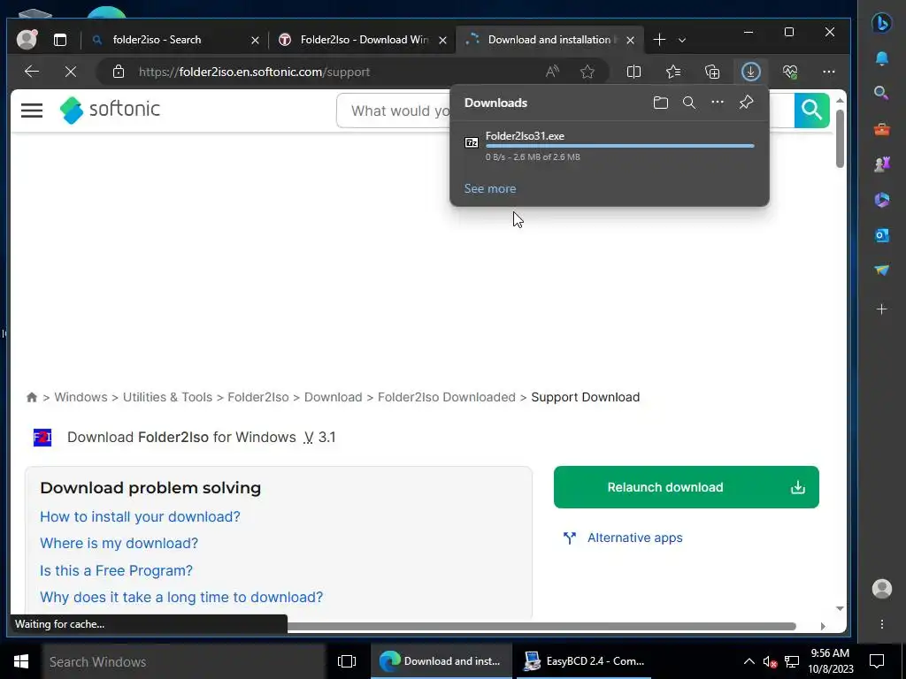Open sidebar settings three dots
This screenshot has width=906, height=679.
[882, 624]
